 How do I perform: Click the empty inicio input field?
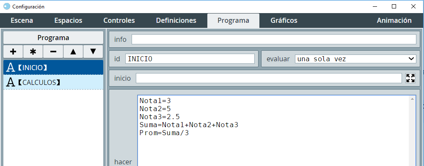click(x=269, y=78)
